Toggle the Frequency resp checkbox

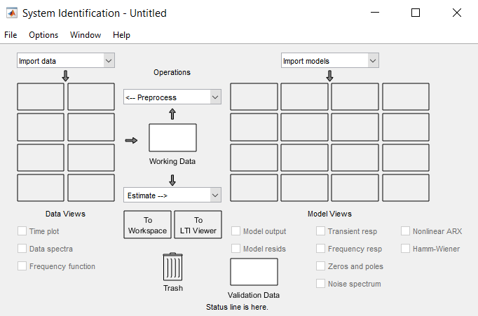click(x=320, y=248)
